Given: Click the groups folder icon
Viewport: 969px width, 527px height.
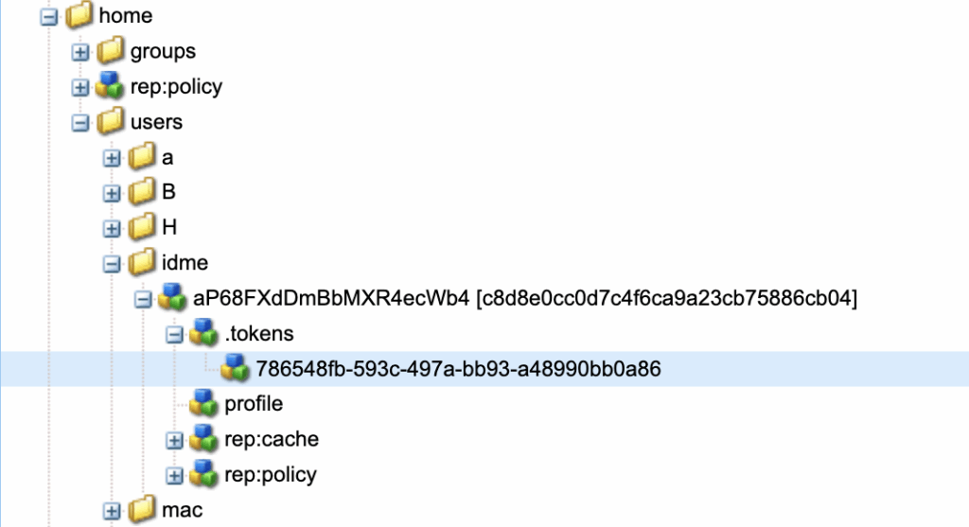Looking at the screenshot, I should [112, 51].
